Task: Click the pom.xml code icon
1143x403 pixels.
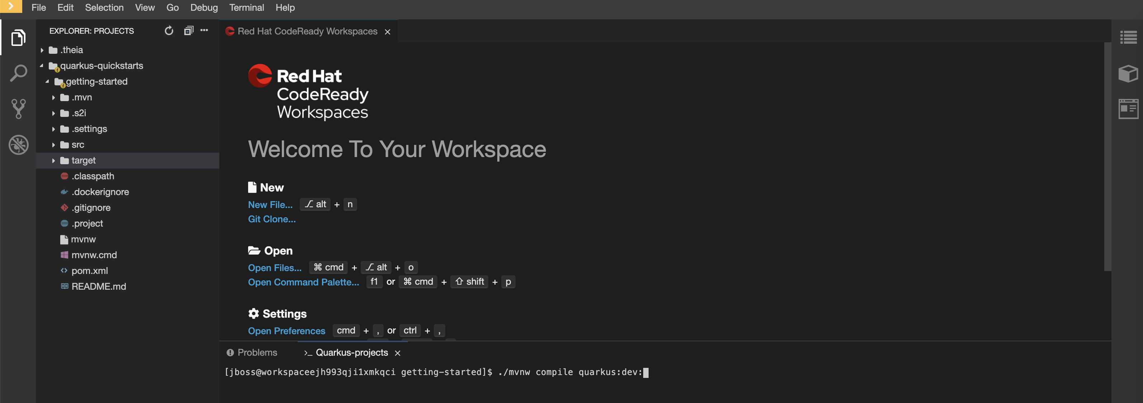Action: click(x=64, y=270)
